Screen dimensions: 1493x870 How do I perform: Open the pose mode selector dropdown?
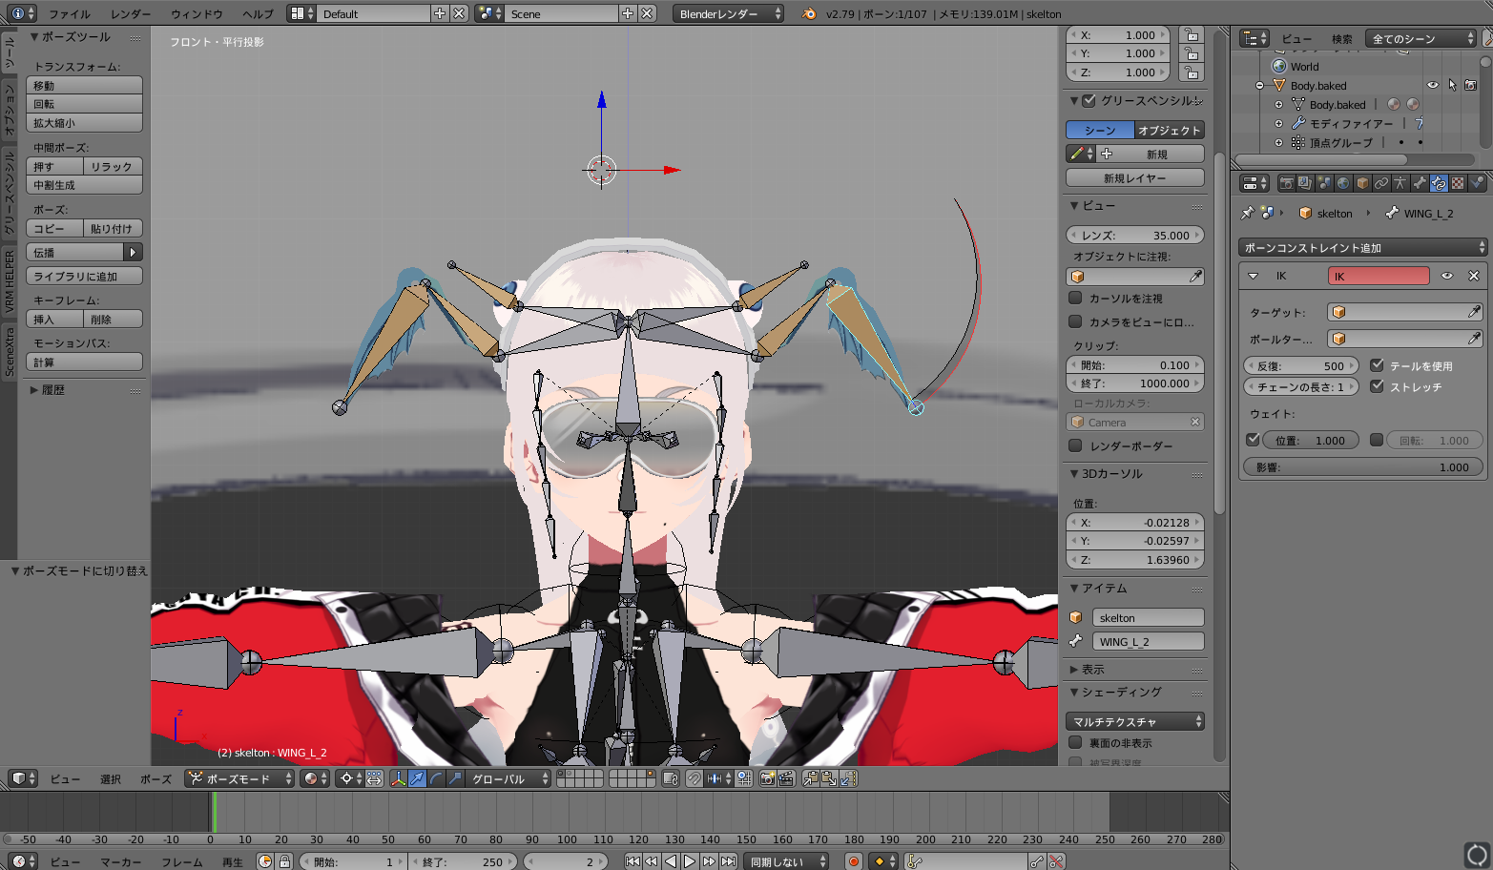[239, 778]
